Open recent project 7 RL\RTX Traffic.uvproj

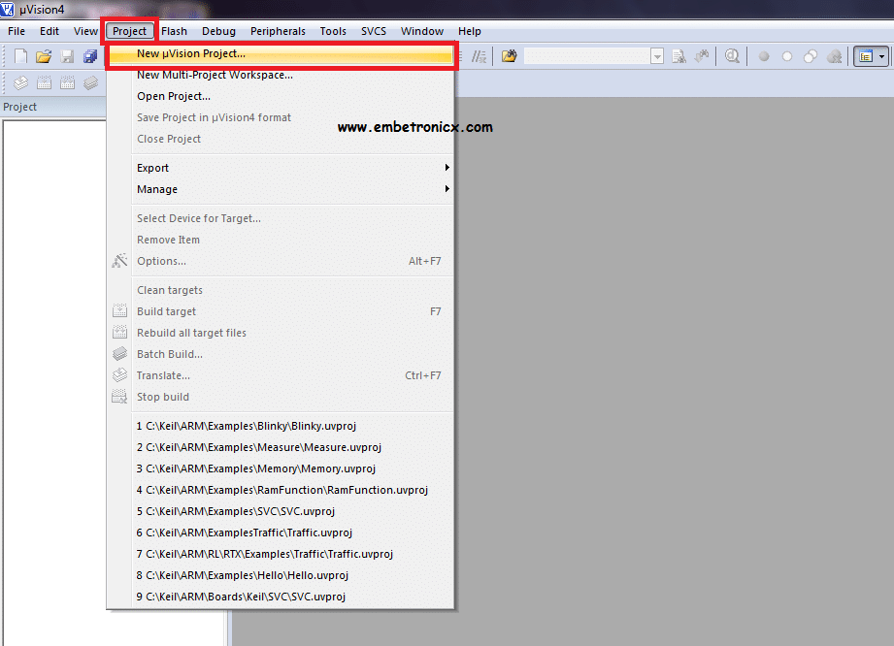point(281,554)
